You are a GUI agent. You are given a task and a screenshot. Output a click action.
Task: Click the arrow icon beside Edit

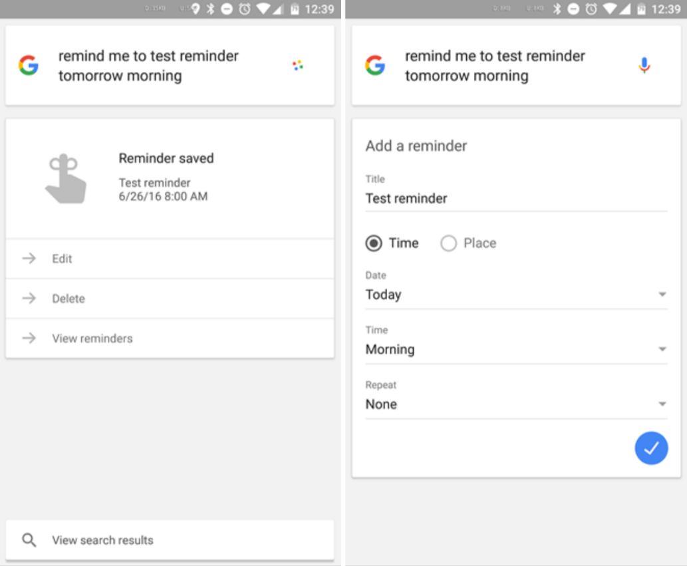point(29,259)
